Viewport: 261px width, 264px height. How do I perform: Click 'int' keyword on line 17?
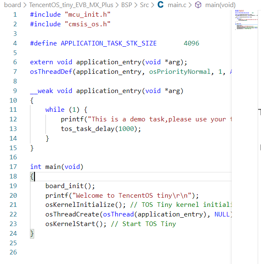(x=36, y=167)
